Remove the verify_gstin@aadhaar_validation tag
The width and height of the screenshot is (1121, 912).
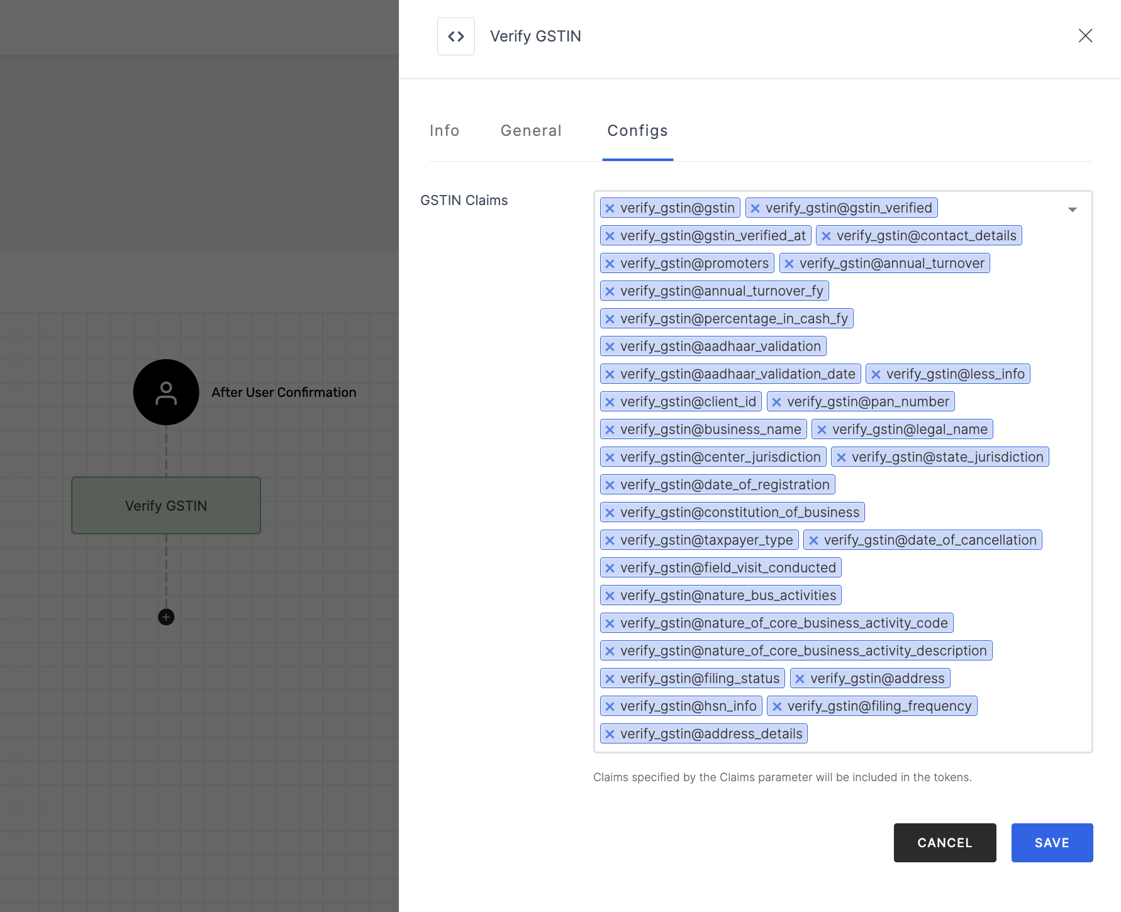click(x=610, y=347)
